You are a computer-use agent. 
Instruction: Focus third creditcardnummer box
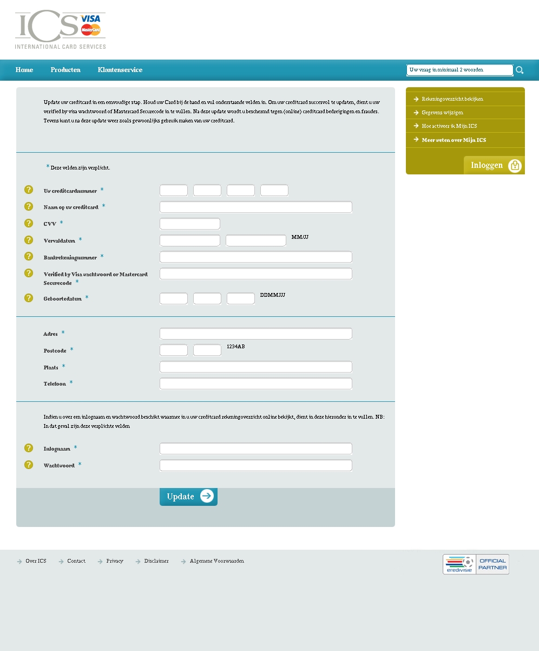[241, 191]
